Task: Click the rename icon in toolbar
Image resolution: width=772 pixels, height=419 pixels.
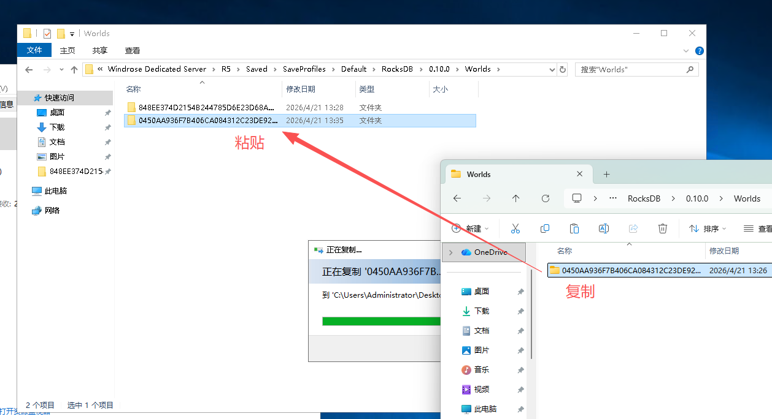Action: tap(603, 228)
